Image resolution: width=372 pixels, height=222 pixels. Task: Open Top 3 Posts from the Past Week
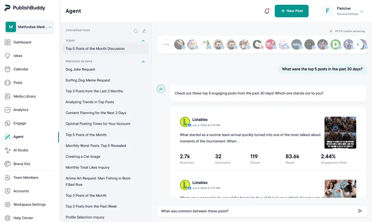(91, 206)
